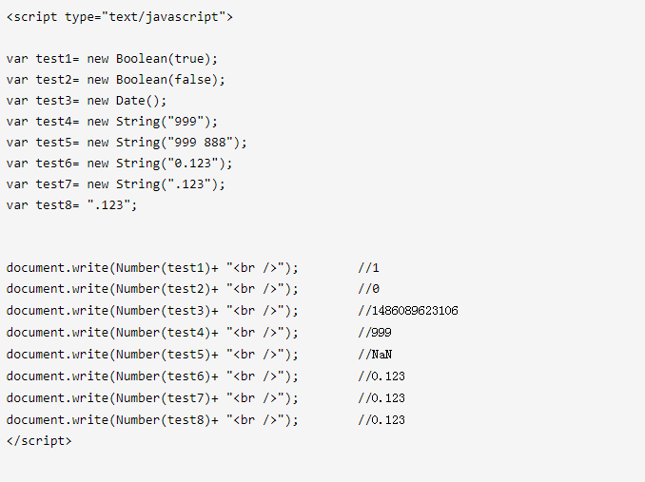Screen dimensions: 645x482
Task: Click the closing script tag
Action: click(x=39, y=440)
